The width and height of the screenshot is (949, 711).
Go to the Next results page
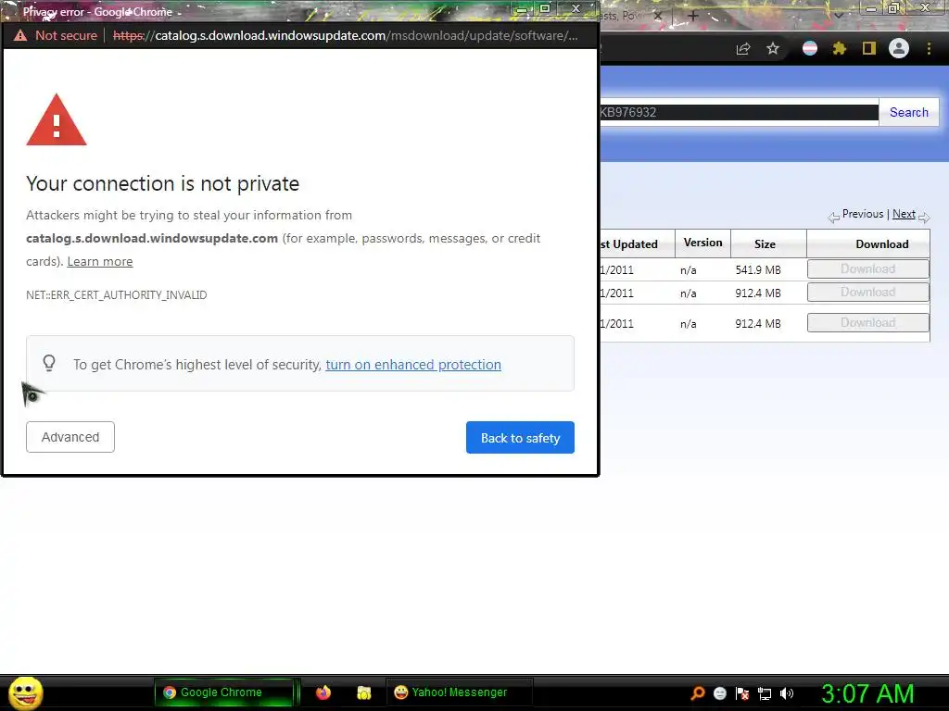pos(904,214)
